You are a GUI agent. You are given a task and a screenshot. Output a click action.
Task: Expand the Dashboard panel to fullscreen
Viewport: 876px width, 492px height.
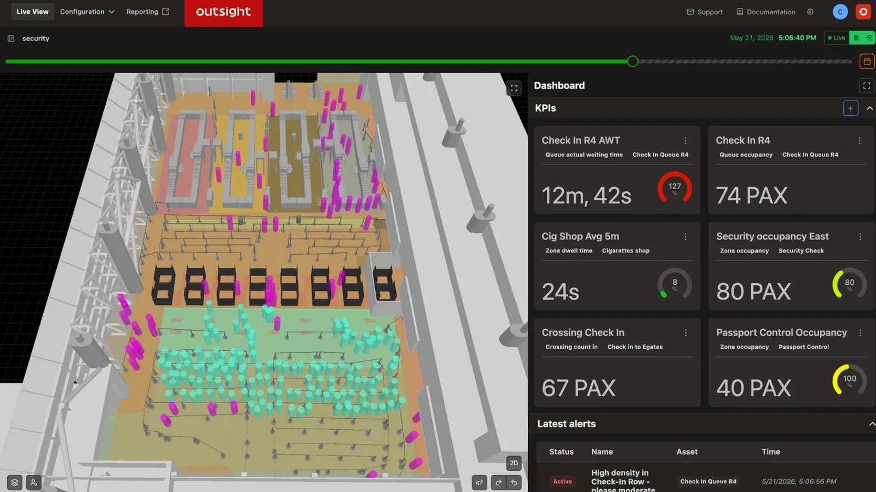click(x=866, y=86)
